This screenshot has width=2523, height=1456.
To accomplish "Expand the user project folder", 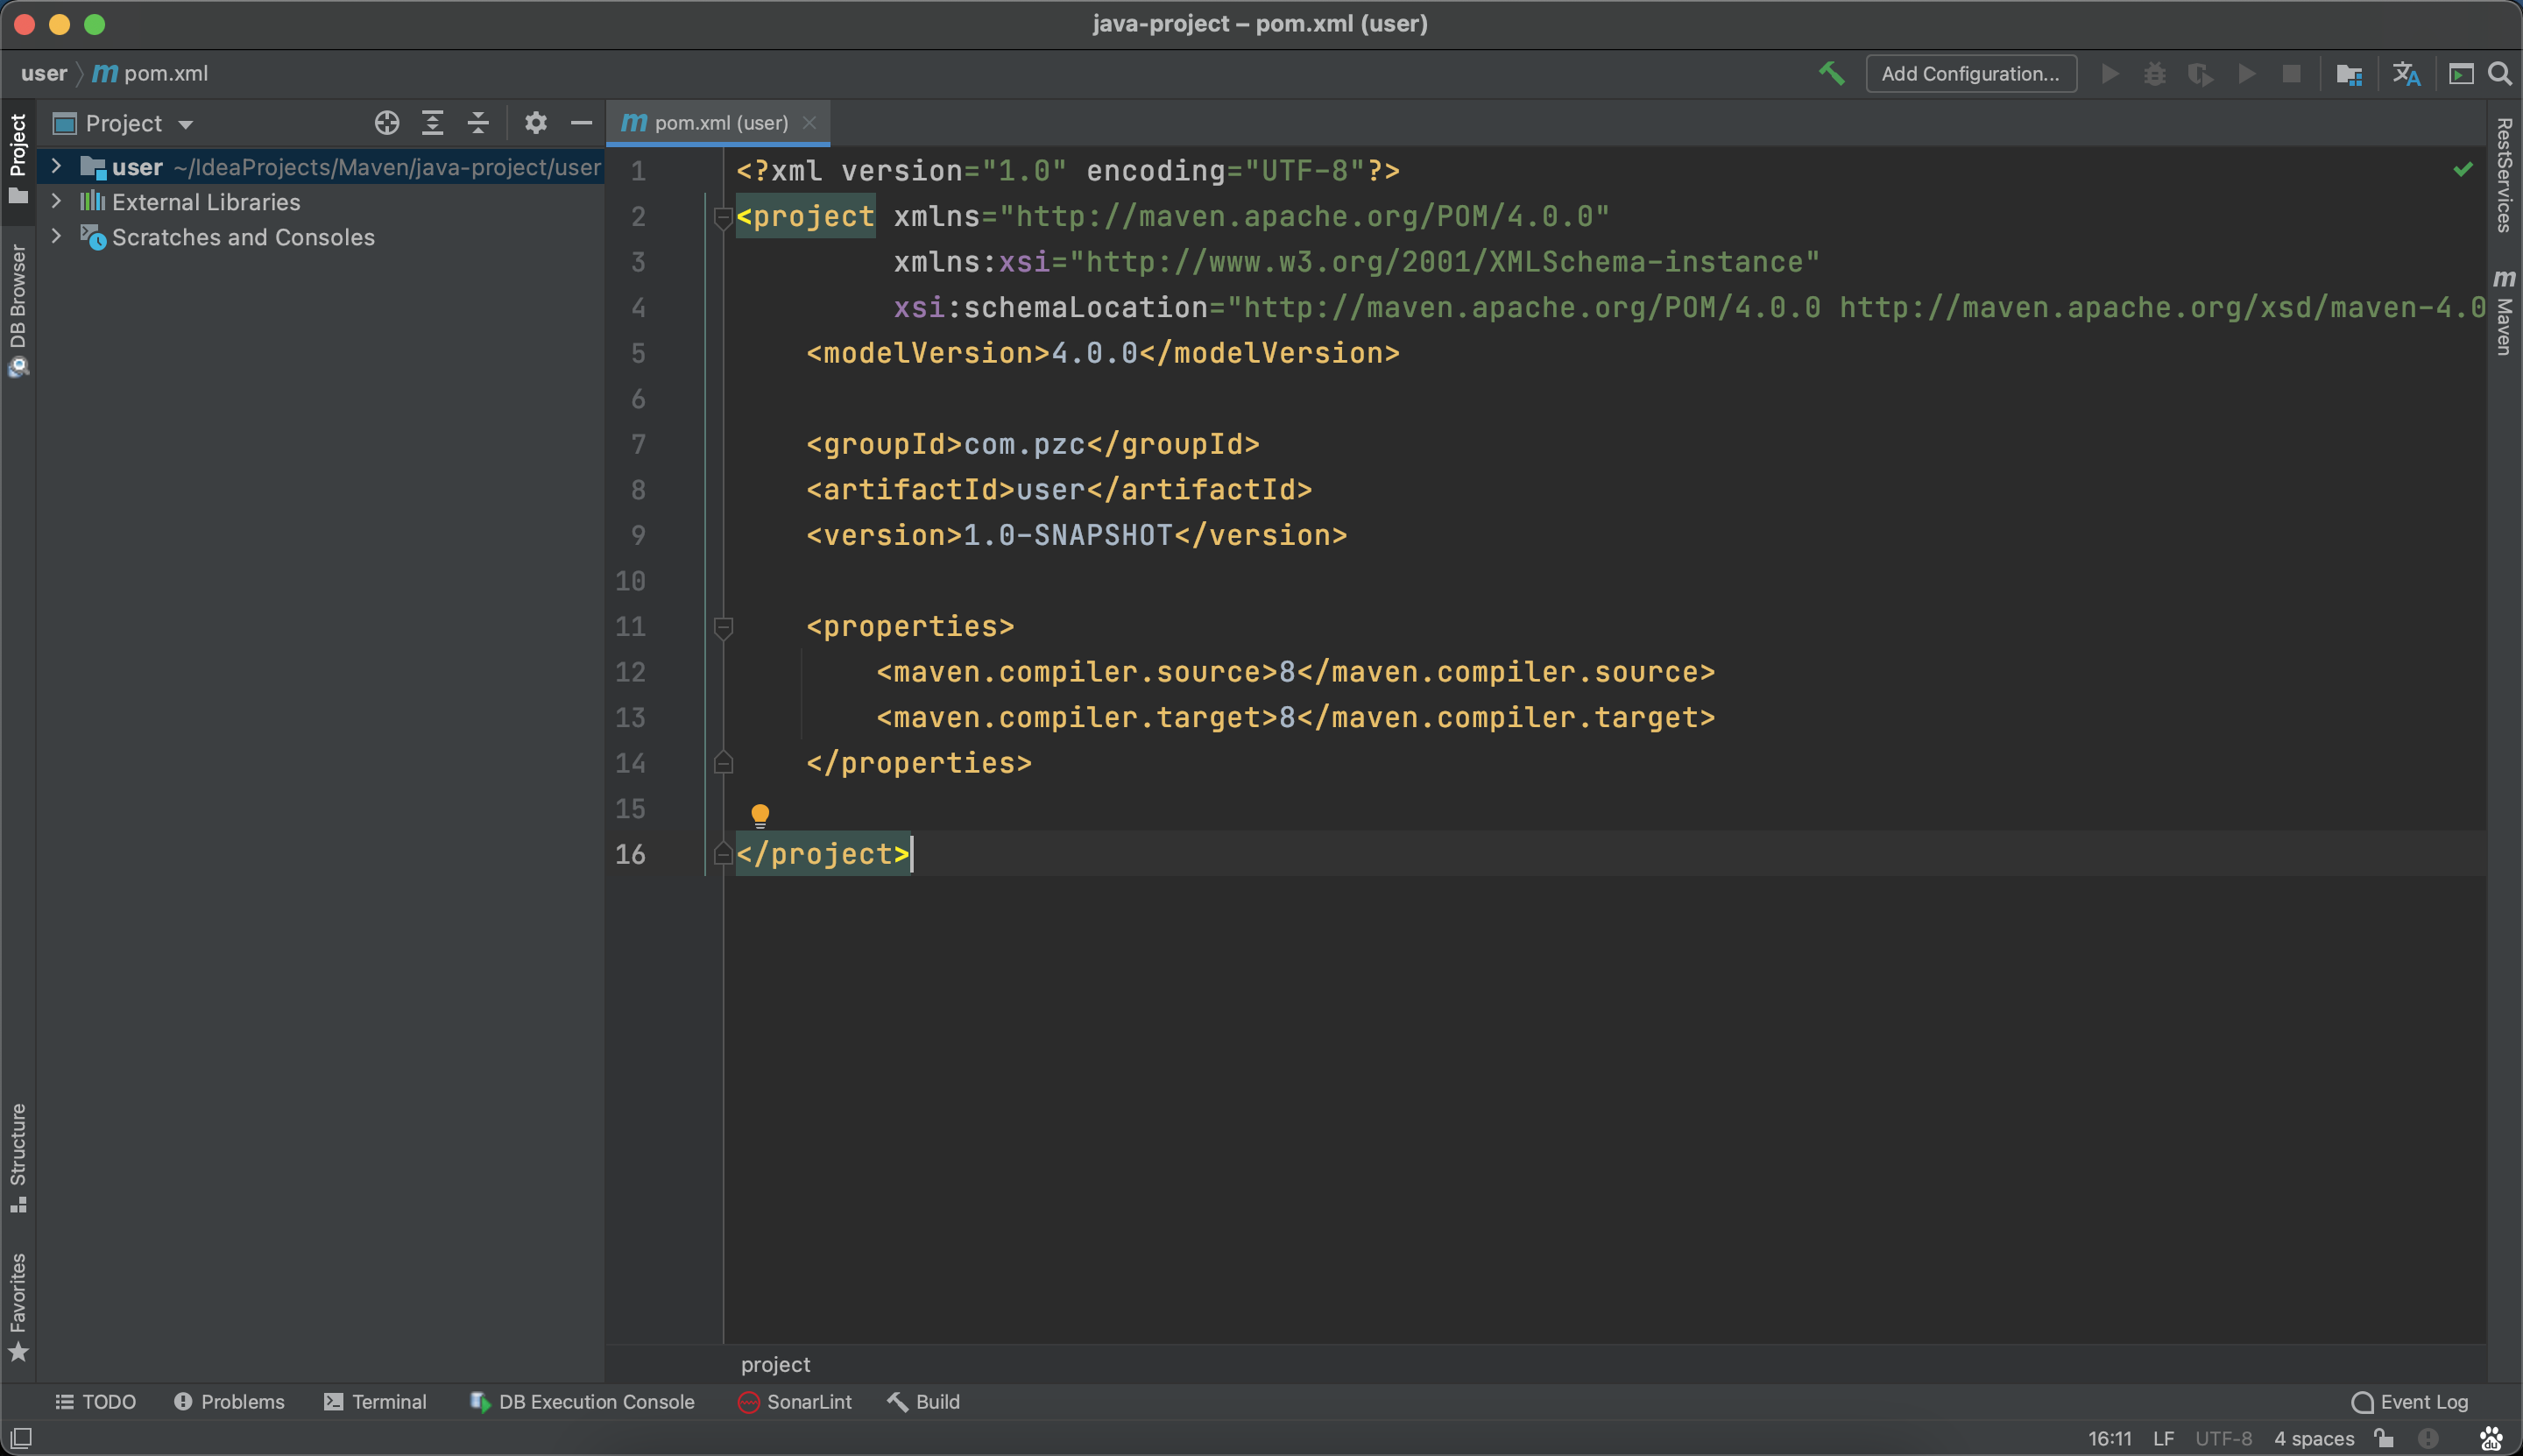I will click(57, 167).
